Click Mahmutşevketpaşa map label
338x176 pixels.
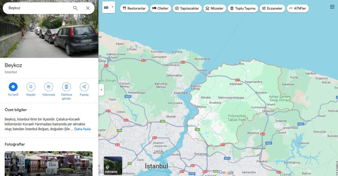tap(231, 98)
